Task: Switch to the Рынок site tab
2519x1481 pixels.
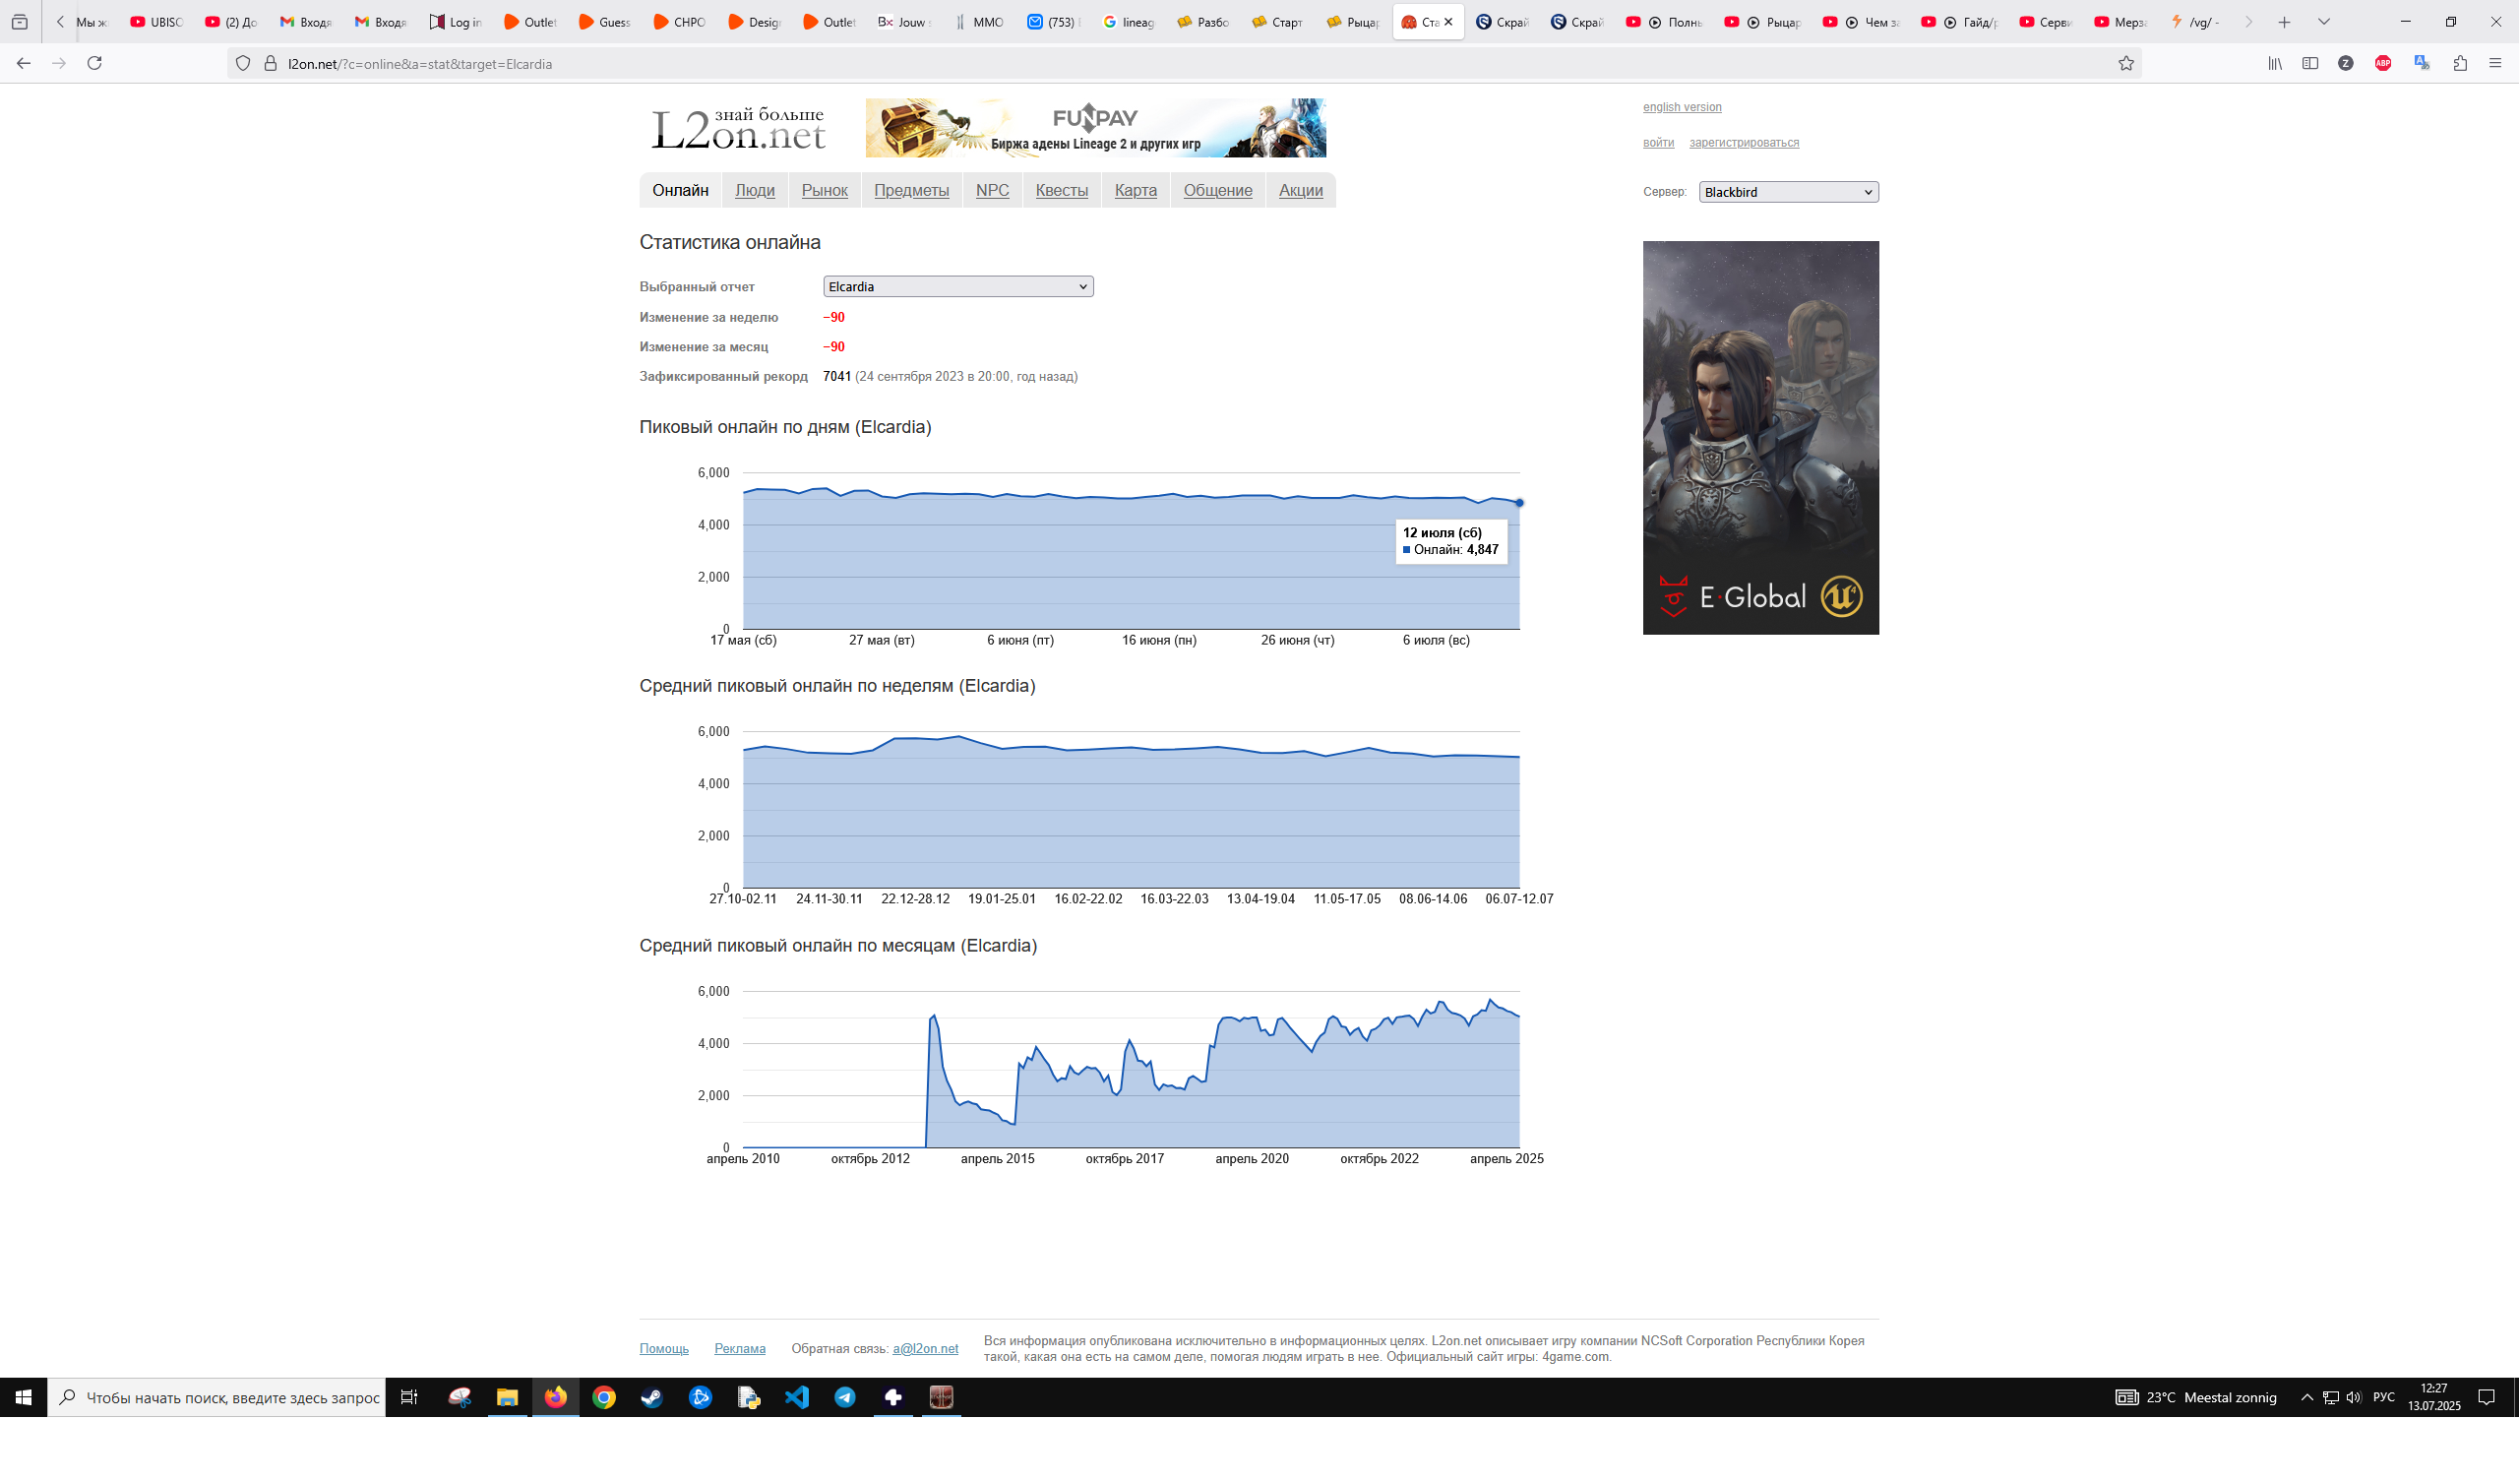Action: 824,190
